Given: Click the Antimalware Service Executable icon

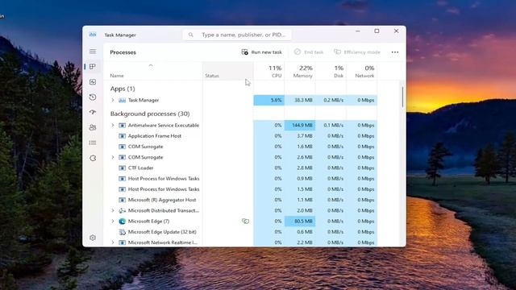Looking at the screenshot, I should click(122, 126).
